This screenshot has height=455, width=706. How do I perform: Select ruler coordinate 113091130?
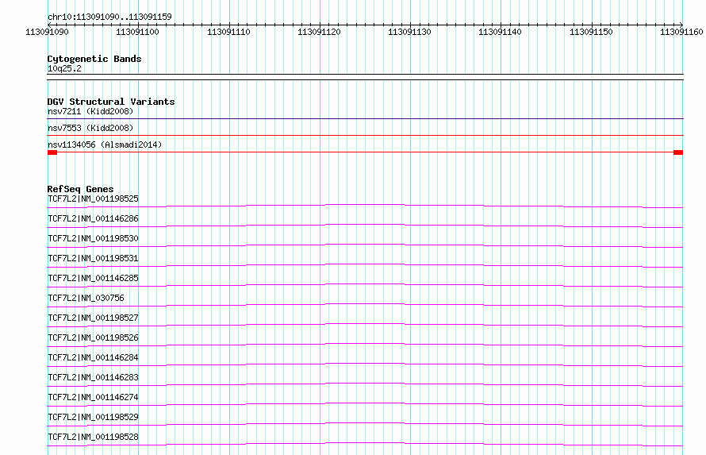tap(409, 32)
